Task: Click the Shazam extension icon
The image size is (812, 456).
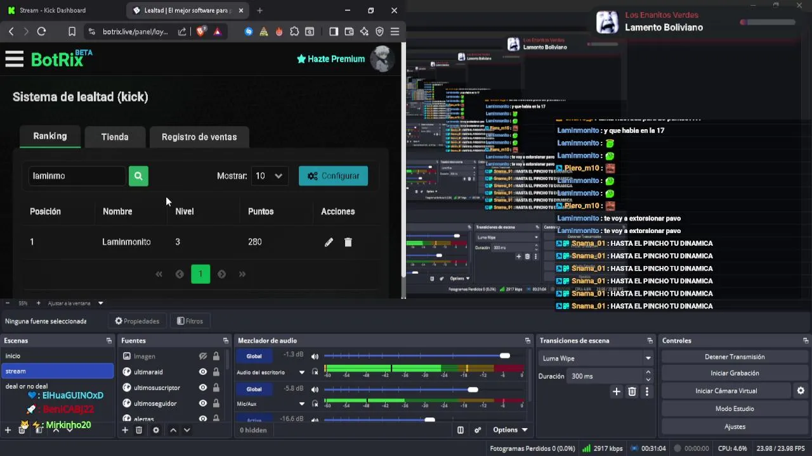Action: click(x=249, y=31)
